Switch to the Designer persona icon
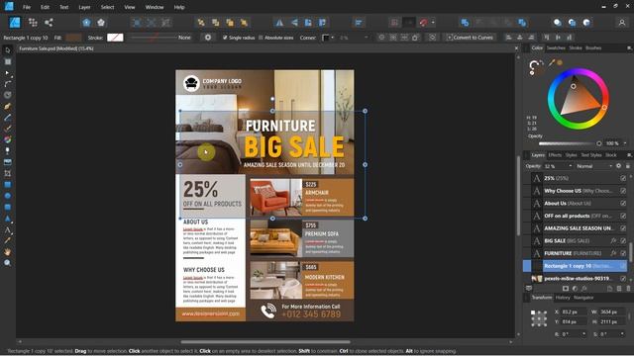 coord(15,22)
